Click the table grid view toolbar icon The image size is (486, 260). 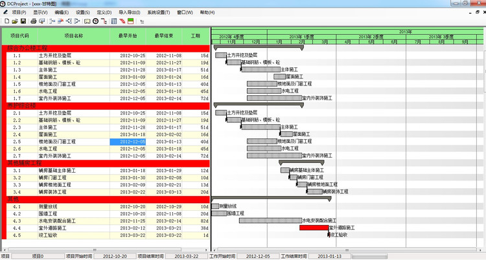point(114,21)
